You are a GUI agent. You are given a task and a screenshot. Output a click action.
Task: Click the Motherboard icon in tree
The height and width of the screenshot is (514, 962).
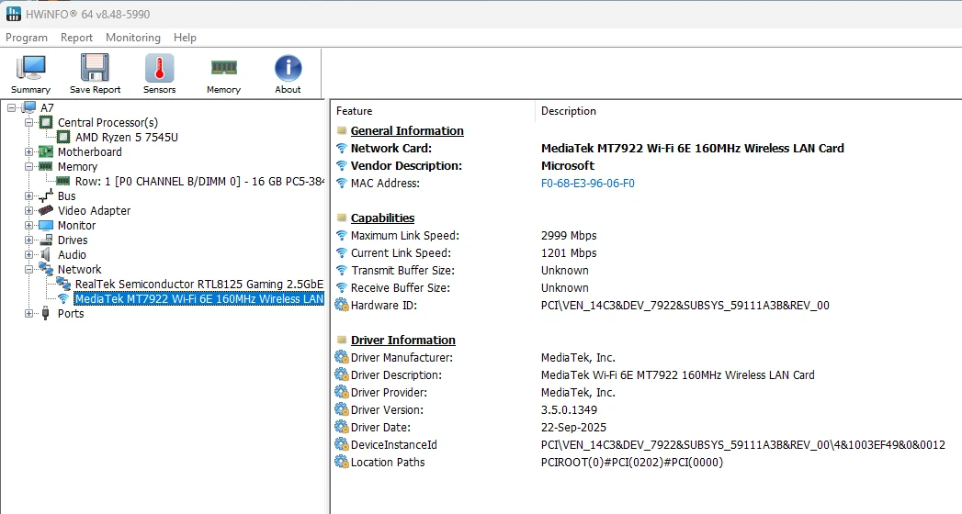(x=46, y=152)
